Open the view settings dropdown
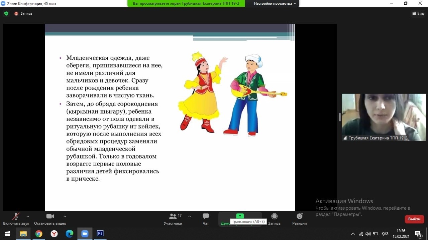Screen dimensions: 428x240 (275, 3)
